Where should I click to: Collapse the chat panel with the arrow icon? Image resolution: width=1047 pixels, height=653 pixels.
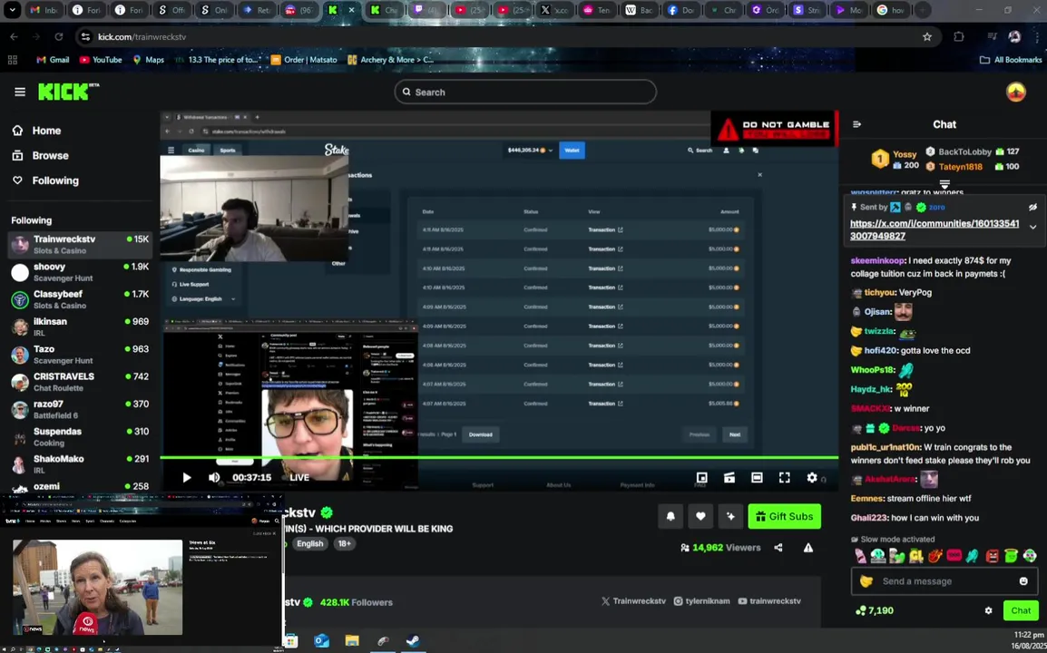[856, 124]
